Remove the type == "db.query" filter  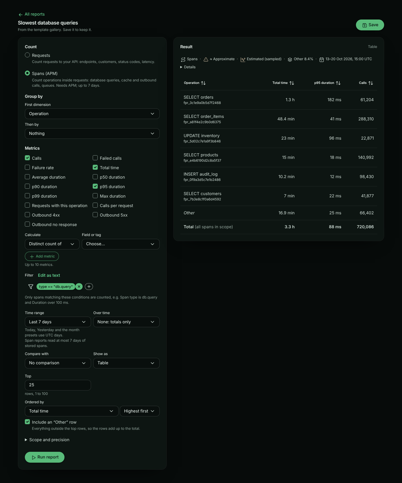pyautogui.click(x=79, y=287)
